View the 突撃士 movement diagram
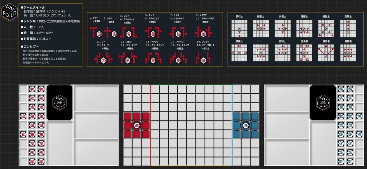This screenshot has height=169, width=367. (348, 29)
